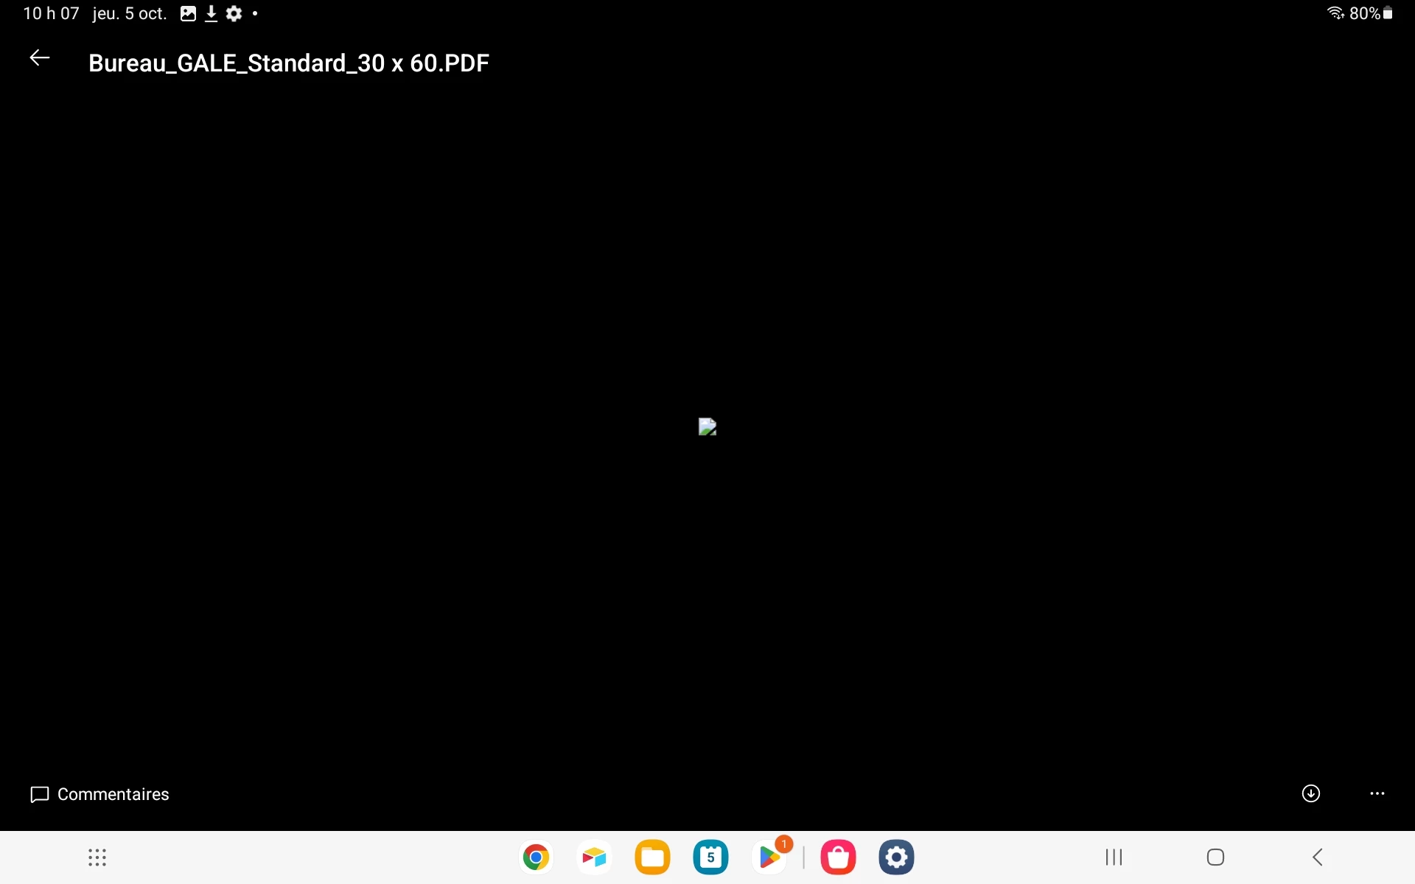The width and height of the screenshot is (1415, 884).
Task: Launch the Galaxy Store shopping bag app
Action: tap(838, 857)
